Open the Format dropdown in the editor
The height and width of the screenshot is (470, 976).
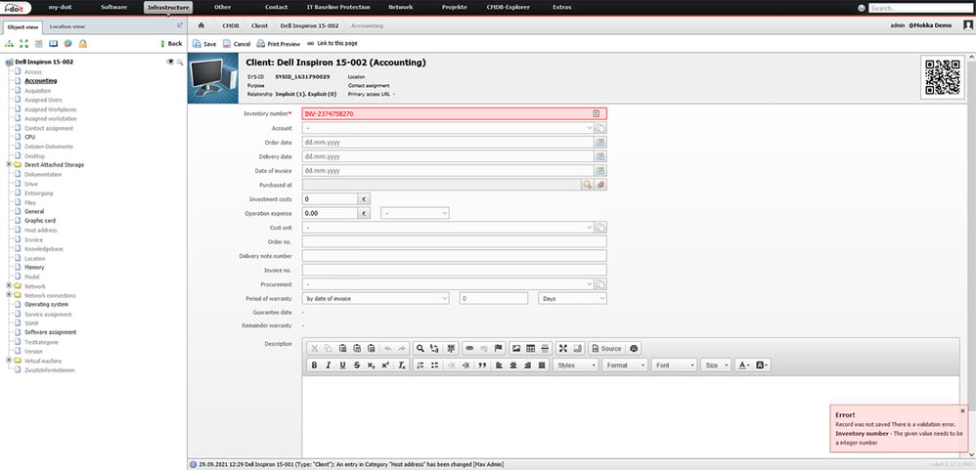point(625,364)
